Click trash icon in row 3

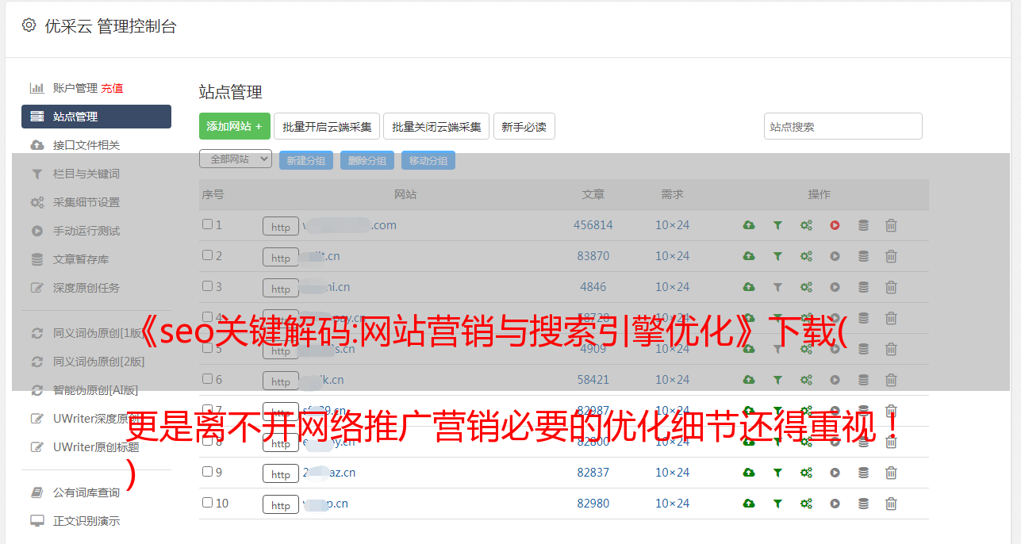(891, 287)
